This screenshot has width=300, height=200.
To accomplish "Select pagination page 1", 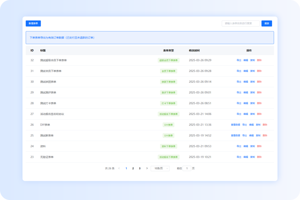I will pyautogui.click(x=126, y=168).
